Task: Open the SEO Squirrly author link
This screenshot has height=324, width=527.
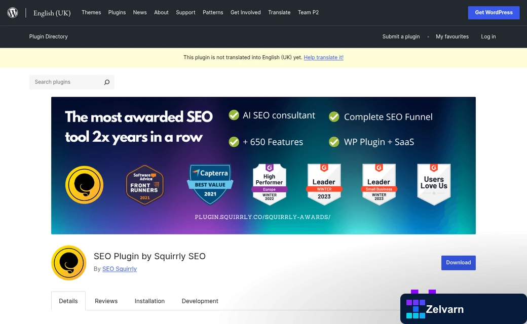Action: click(119, 269)
